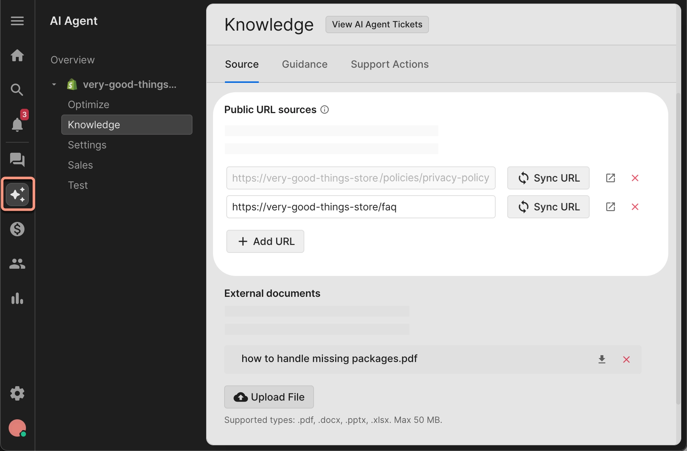Select the AI Agent sparkle icon

point(18,194)
